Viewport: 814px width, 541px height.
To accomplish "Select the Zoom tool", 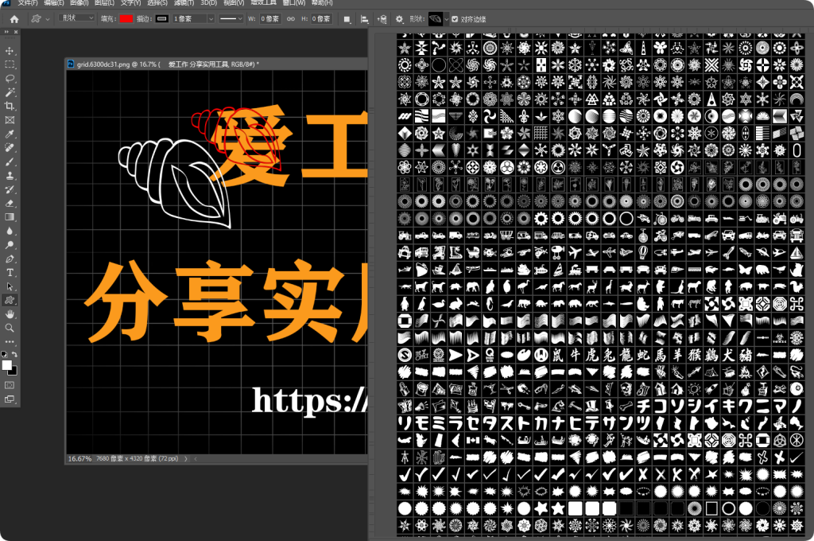I will click(10, 329).
